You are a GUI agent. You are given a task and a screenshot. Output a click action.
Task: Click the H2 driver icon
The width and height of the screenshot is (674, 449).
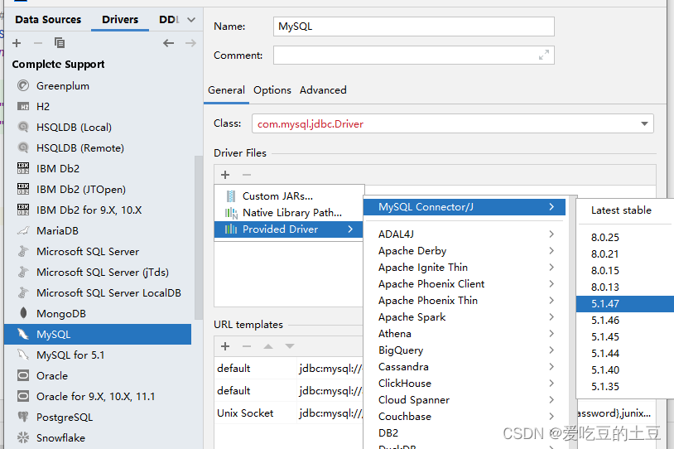click(23, 106)
